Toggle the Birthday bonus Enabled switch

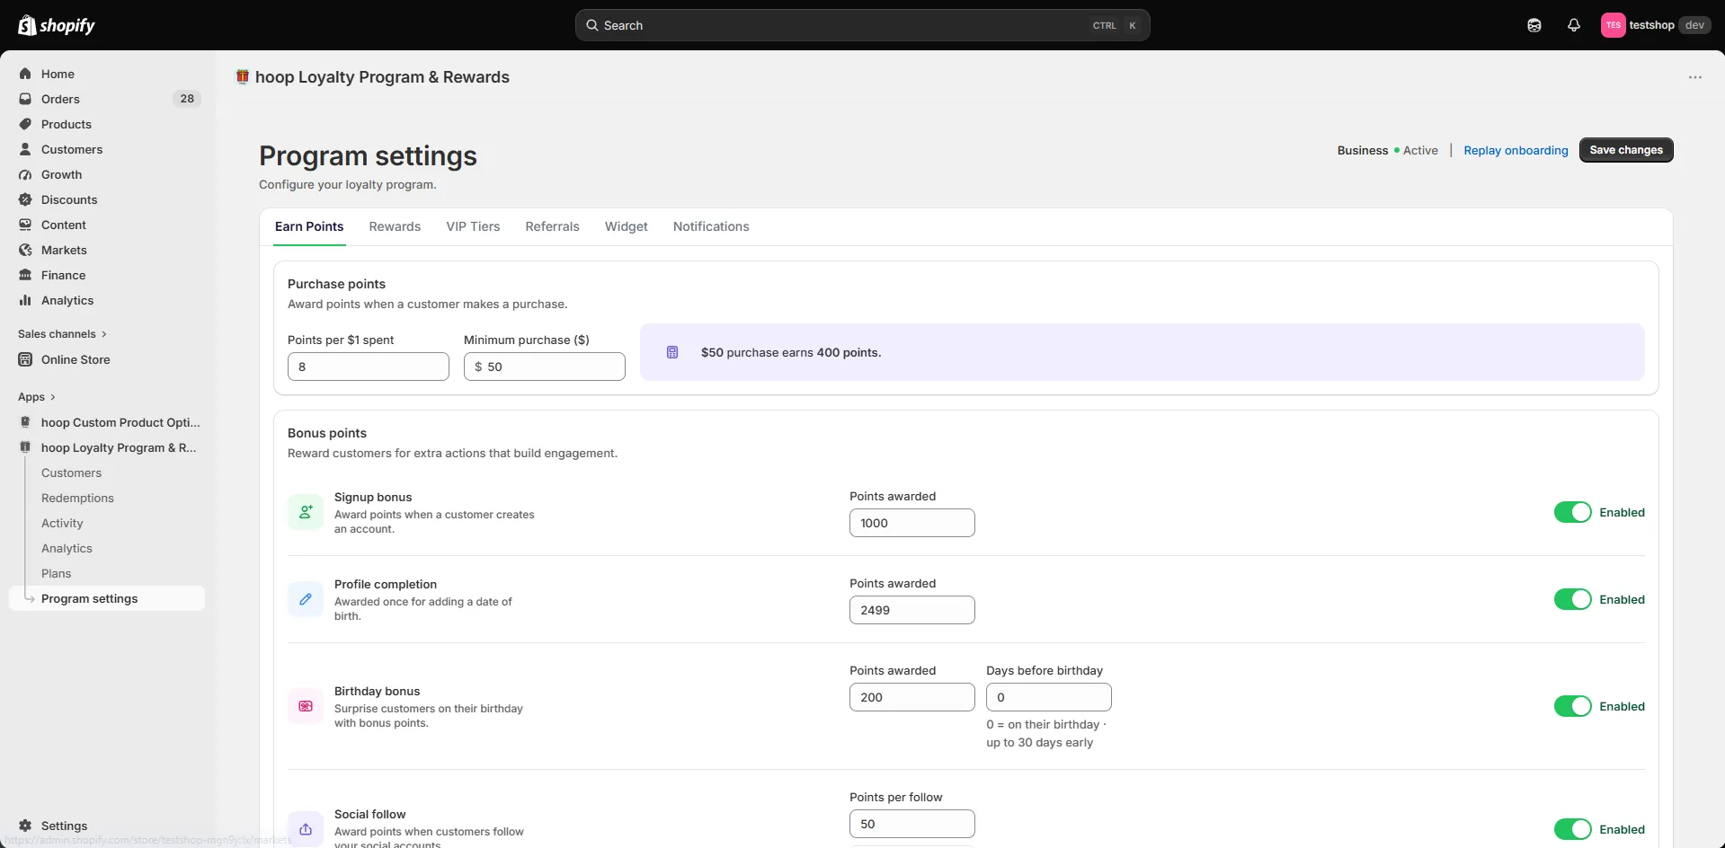pyautogui.click(x=1572, y=706)
